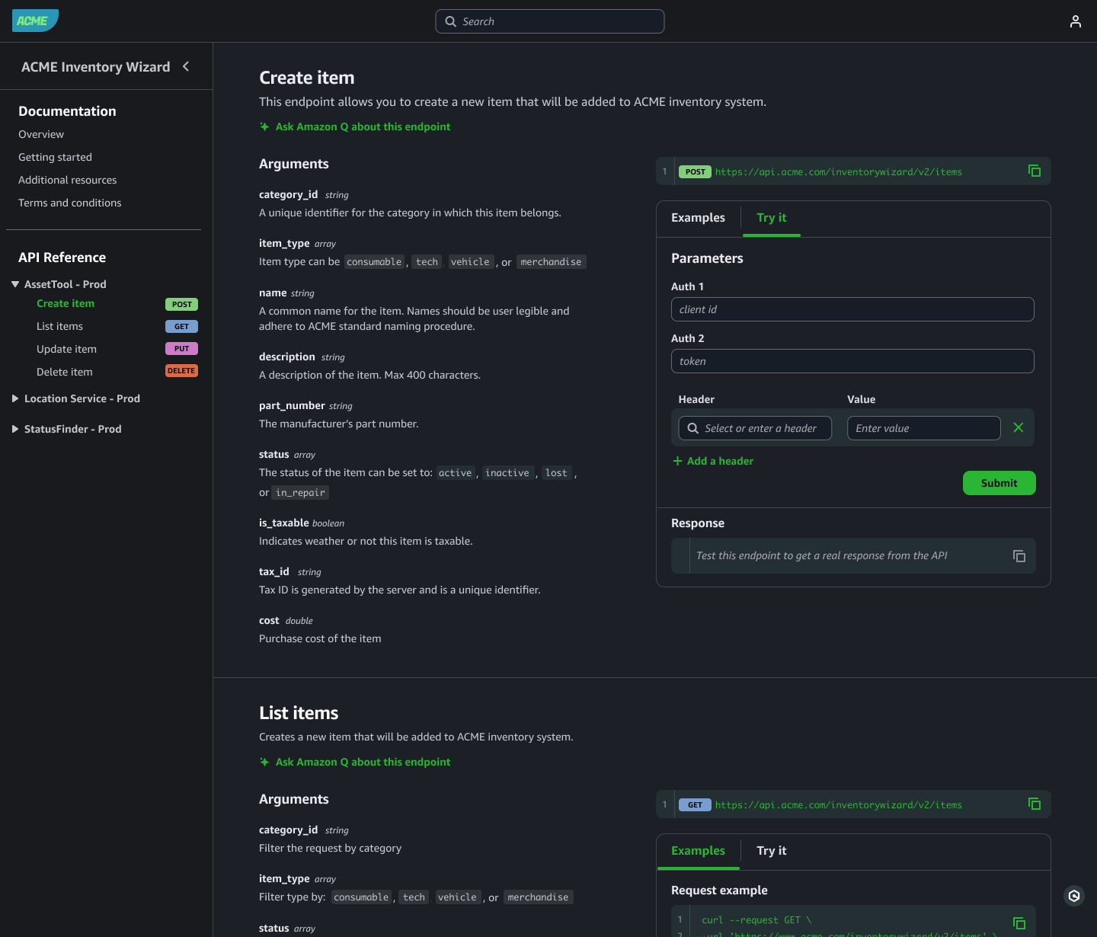1097x937 pixels.
Task: Ask Amazon Q about Create item endpoint
Action: point(363,126)
